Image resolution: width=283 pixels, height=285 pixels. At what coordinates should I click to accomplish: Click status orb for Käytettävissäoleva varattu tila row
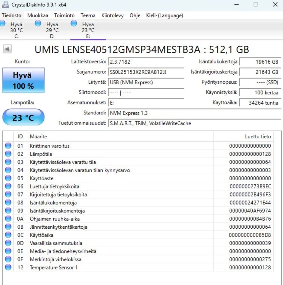coord(8,162)
